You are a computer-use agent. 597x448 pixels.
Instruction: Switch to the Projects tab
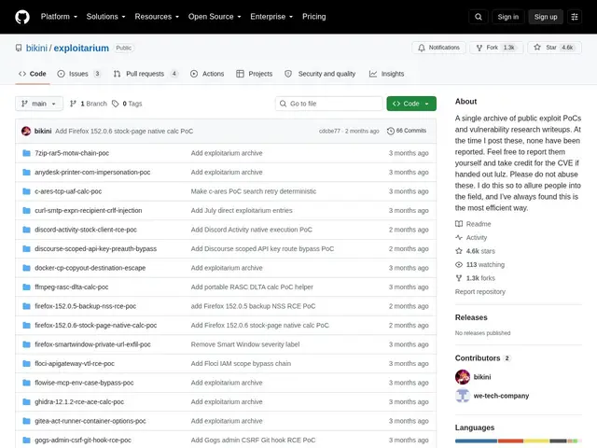(255, 74)
